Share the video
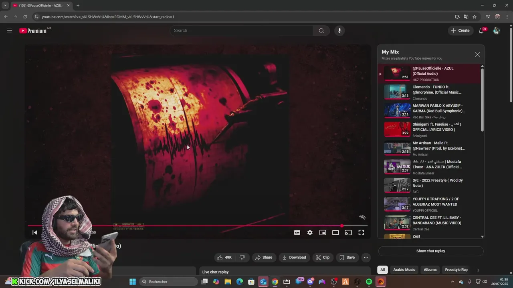The image size is (513, 288). 264,258
